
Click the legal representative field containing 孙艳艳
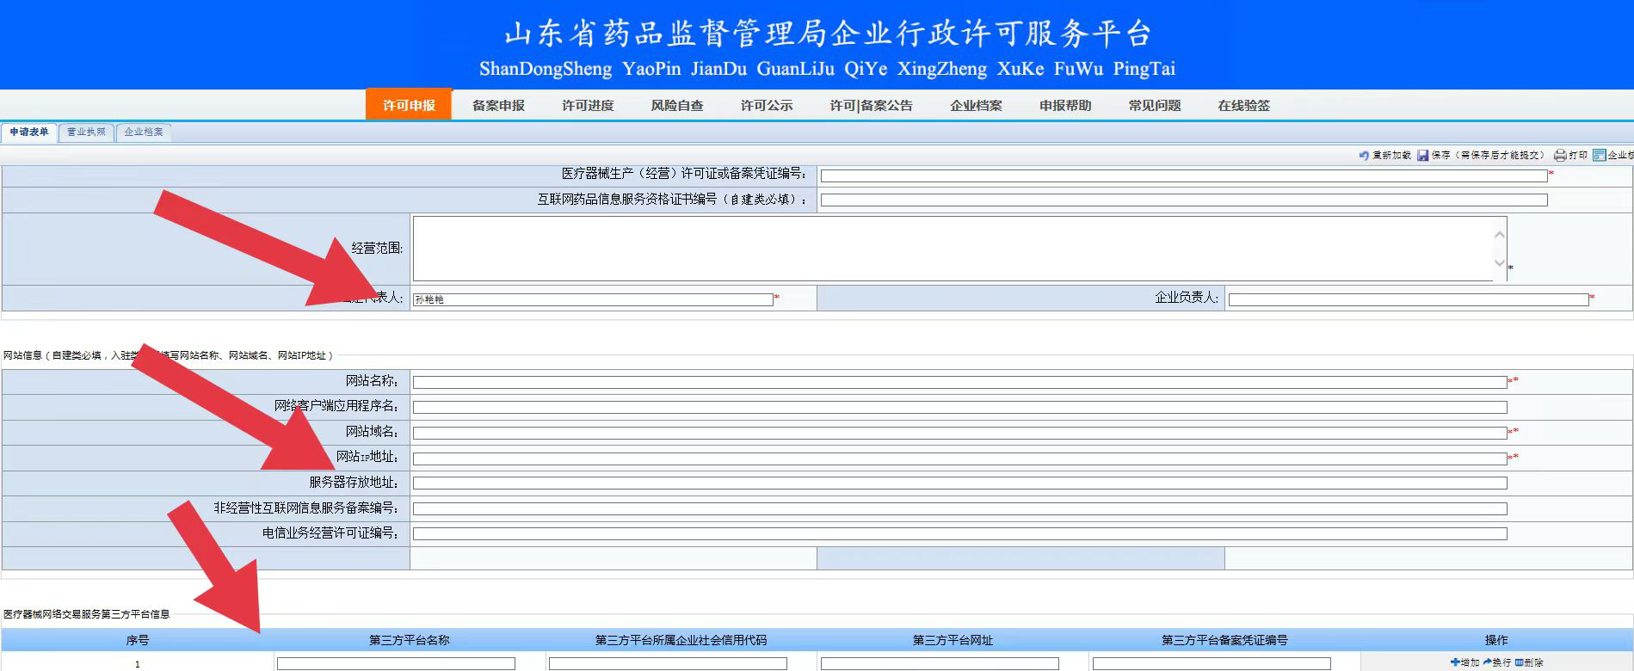pos(593,299)
